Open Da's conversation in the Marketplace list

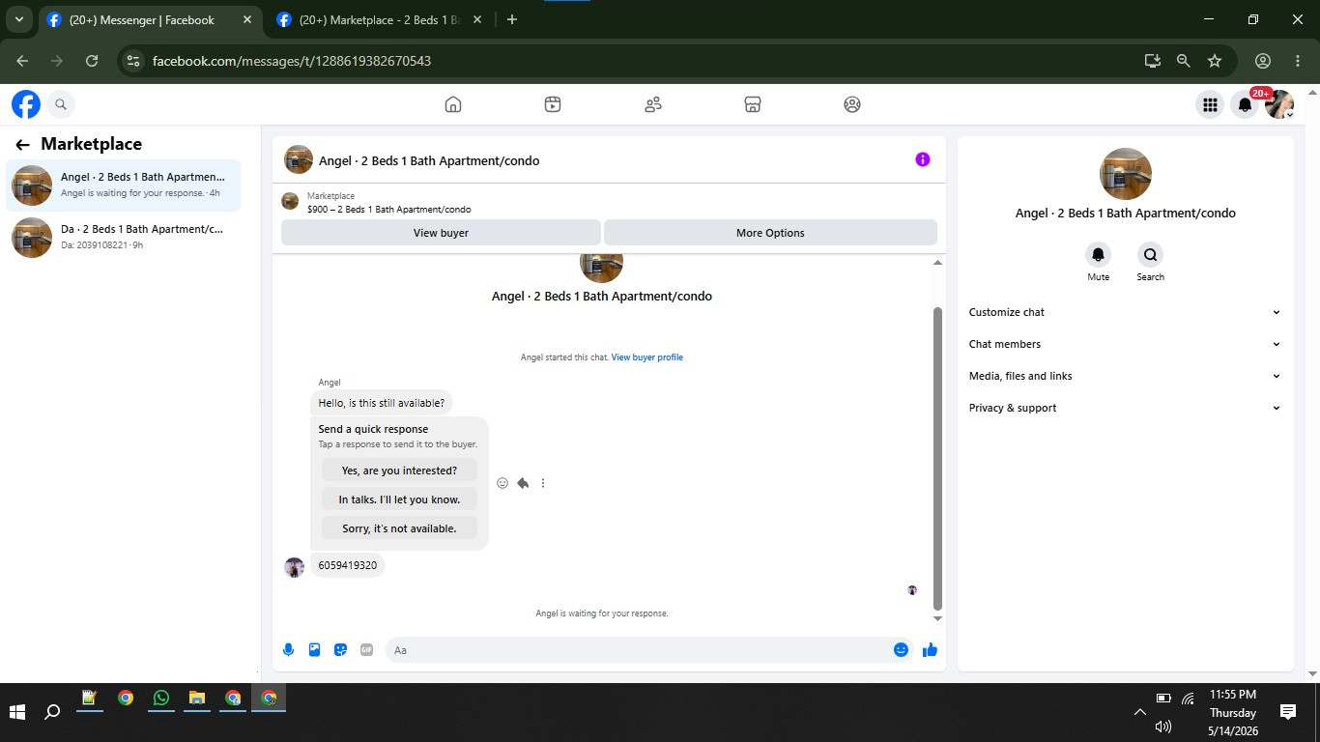(124, 237)
